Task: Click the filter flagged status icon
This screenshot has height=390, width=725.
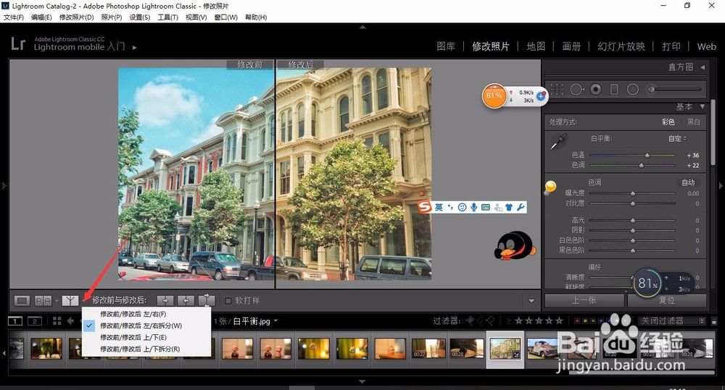Action: 470,321
